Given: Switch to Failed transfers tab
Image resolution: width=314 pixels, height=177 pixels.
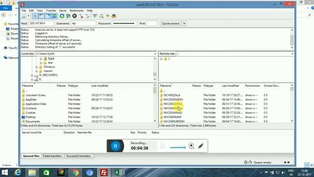Looking at the screenshot, I should 52,156.
